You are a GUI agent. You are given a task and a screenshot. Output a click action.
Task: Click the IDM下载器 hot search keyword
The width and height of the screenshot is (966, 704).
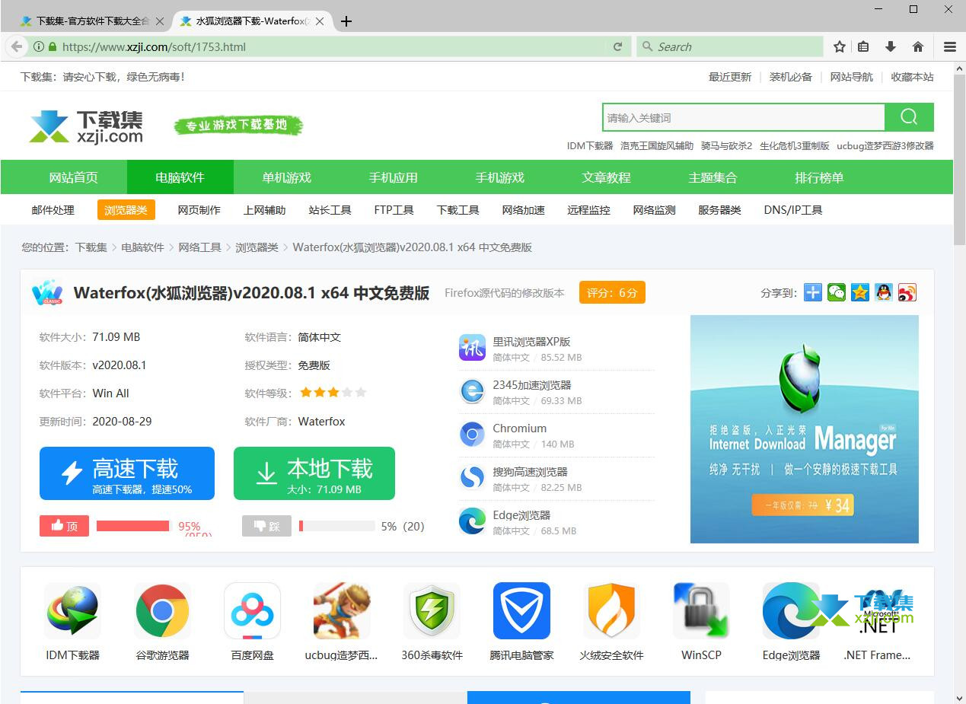[590, 145]
